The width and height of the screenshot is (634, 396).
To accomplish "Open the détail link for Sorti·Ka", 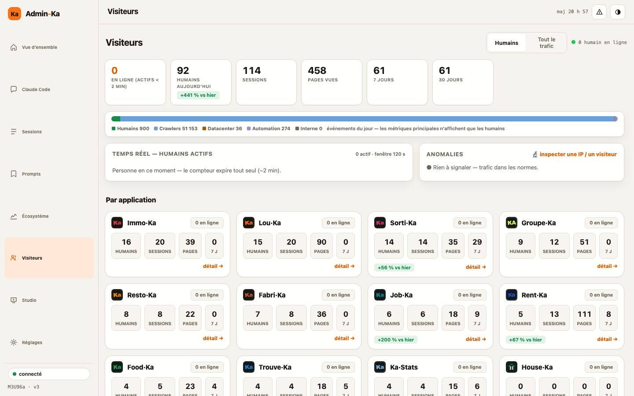I will pyautogui.click(x=476, y=267).
